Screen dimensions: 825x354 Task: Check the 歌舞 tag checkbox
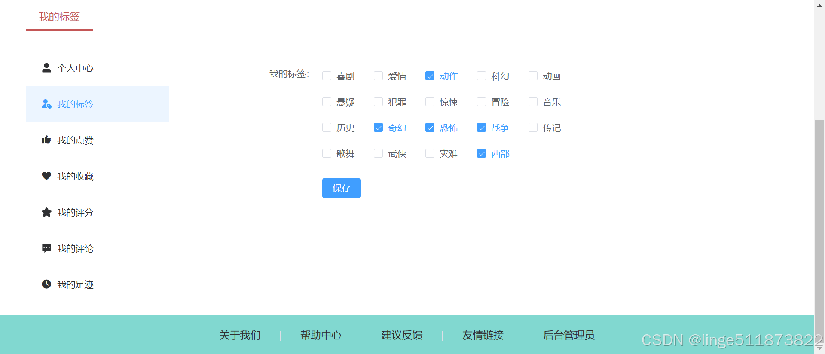pyautogui.click(x=327, y=153)
